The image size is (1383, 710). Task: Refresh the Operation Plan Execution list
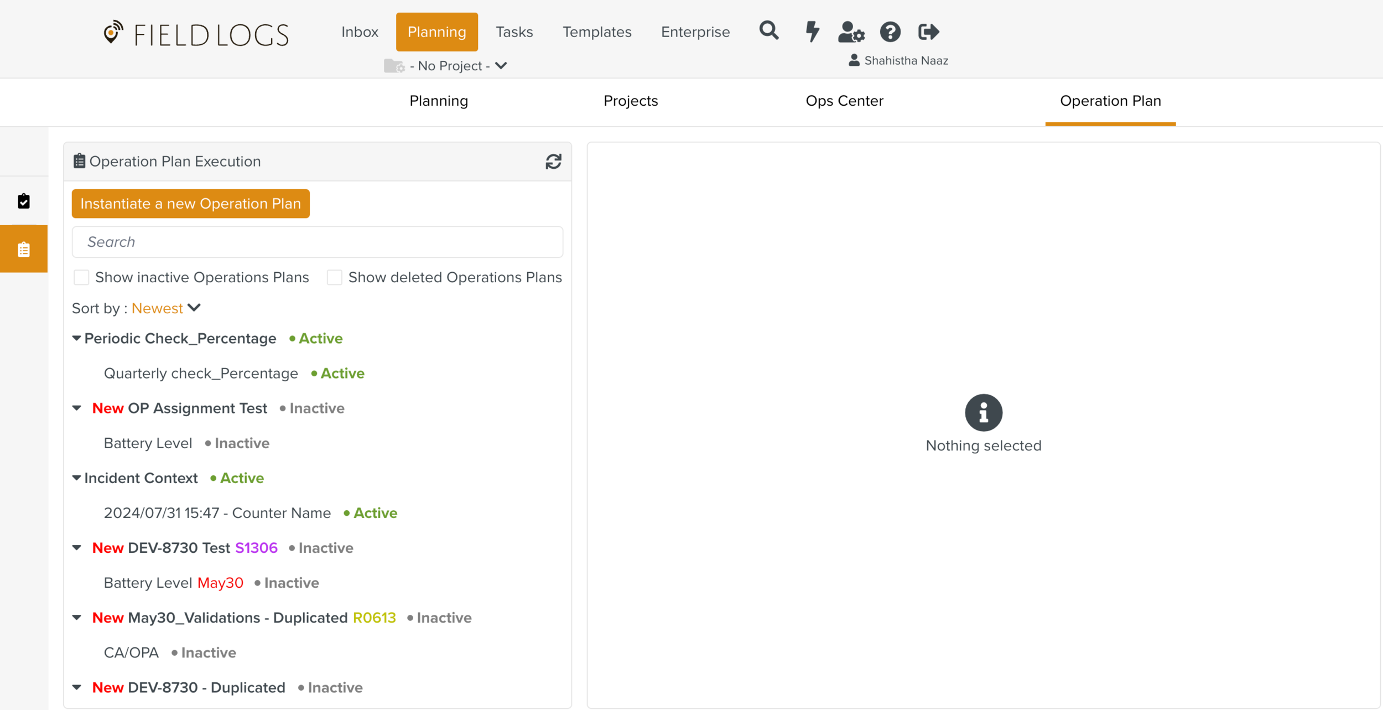click(553, 162)
